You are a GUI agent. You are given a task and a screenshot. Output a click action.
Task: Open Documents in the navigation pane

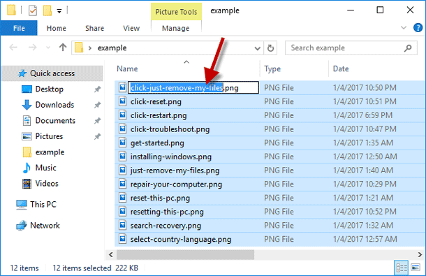click(55, 120)
